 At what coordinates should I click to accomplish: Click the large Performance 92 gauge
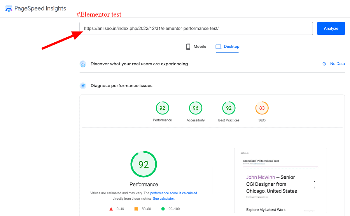tap(144, 164)
